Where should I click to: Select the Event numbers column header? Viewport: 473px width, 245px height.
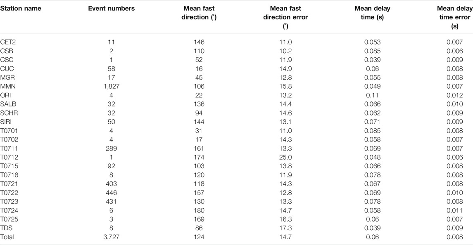tap(111, 8)
